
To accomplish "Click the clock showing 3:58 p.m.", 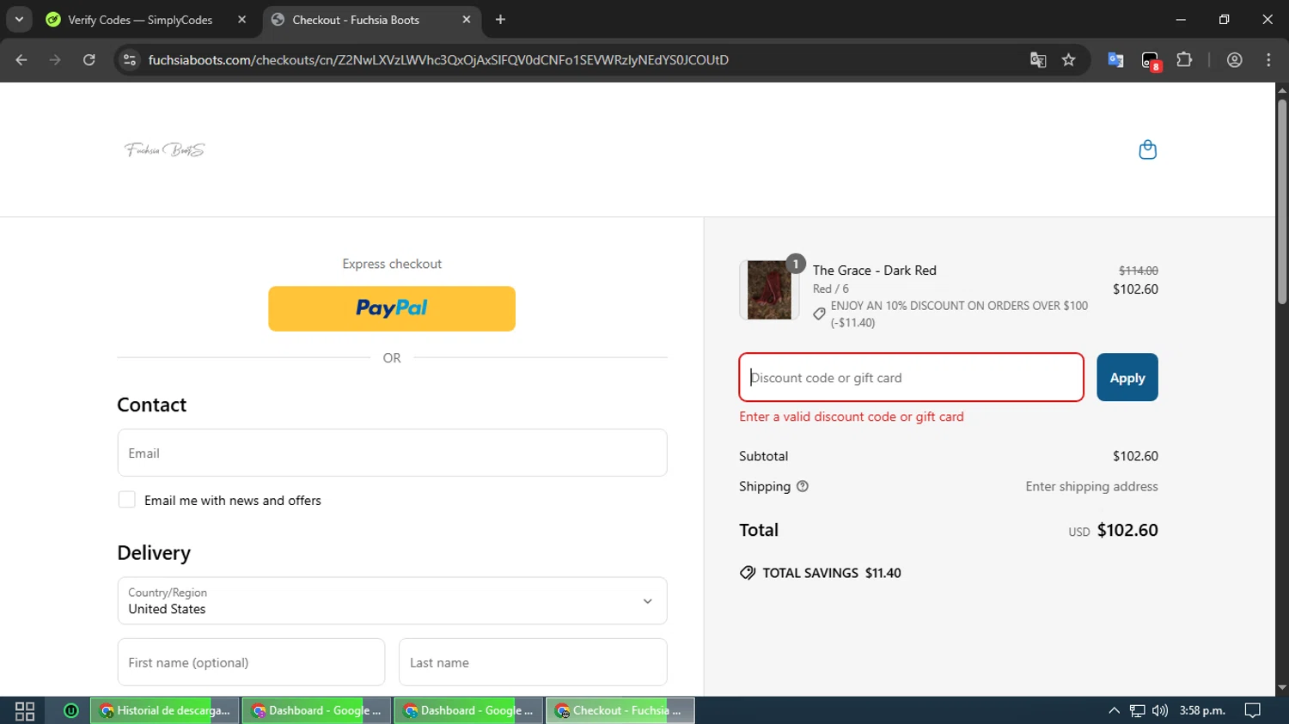I will pos(1202,710).
